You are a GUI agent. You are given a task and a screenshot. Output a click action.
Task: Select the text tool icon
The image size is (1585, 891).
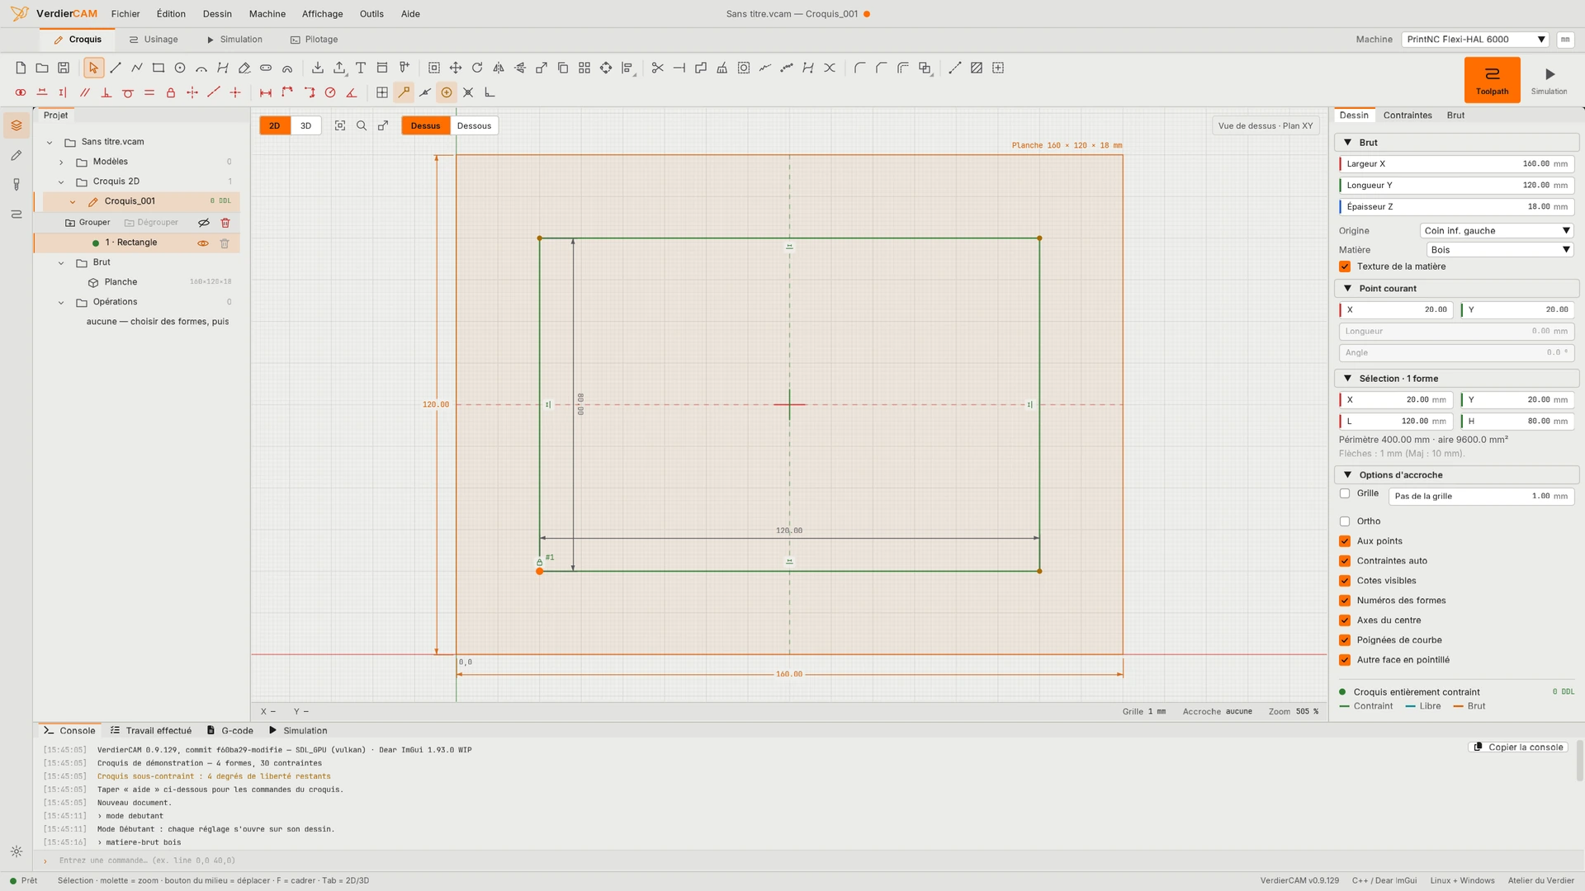[361, 68]
